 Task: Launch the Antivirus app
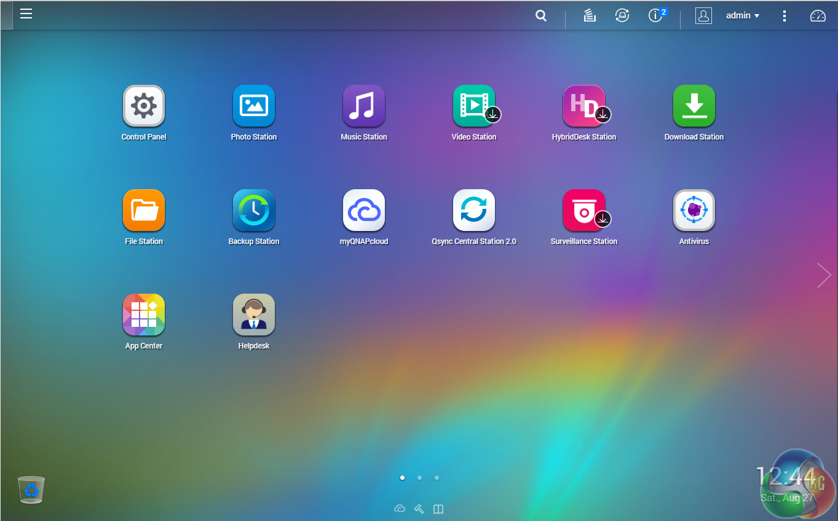(694, 211)
